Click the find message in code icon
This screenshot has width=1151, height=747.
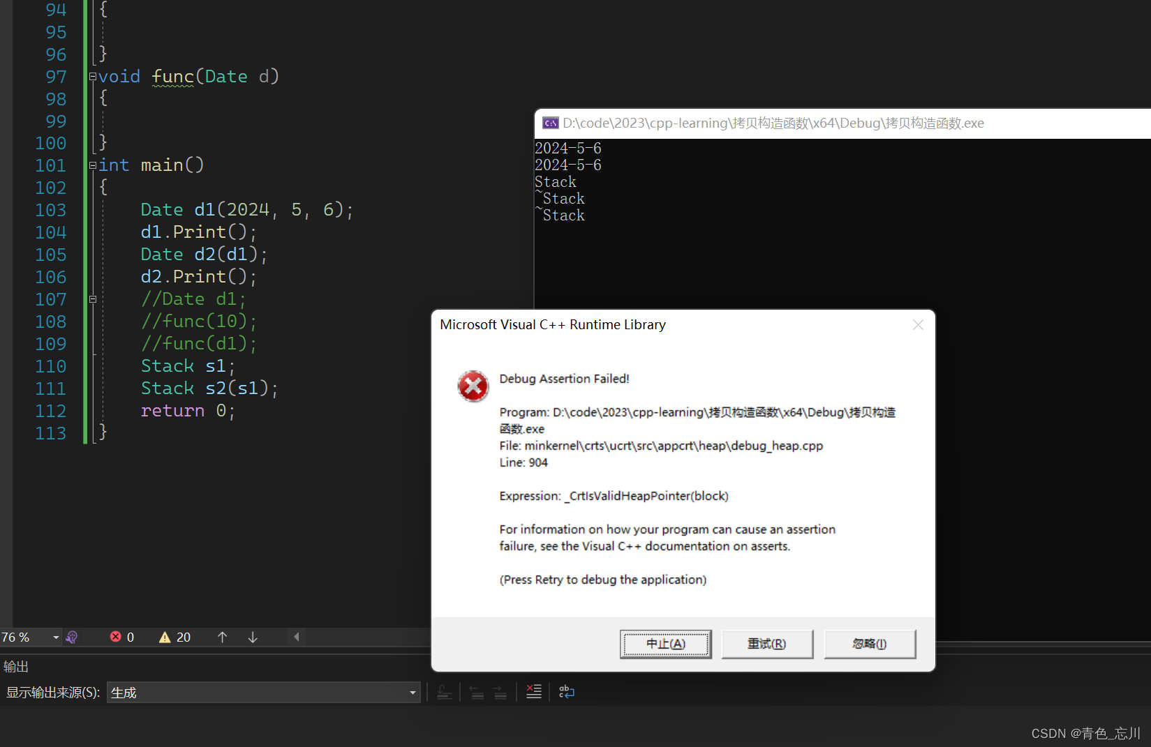click(445, 693)
